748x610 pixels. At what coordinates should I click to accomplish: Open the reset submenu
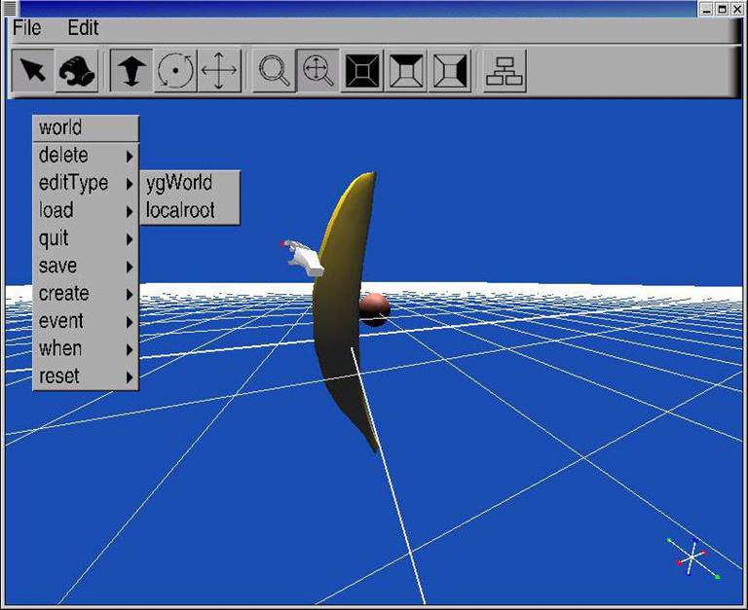tap(86, 377)
